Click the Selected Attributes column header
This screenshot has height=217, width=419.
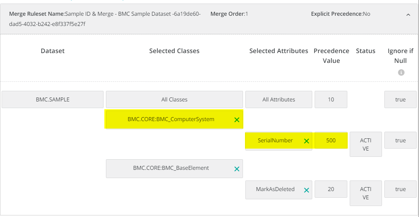(x=279, y=51)
